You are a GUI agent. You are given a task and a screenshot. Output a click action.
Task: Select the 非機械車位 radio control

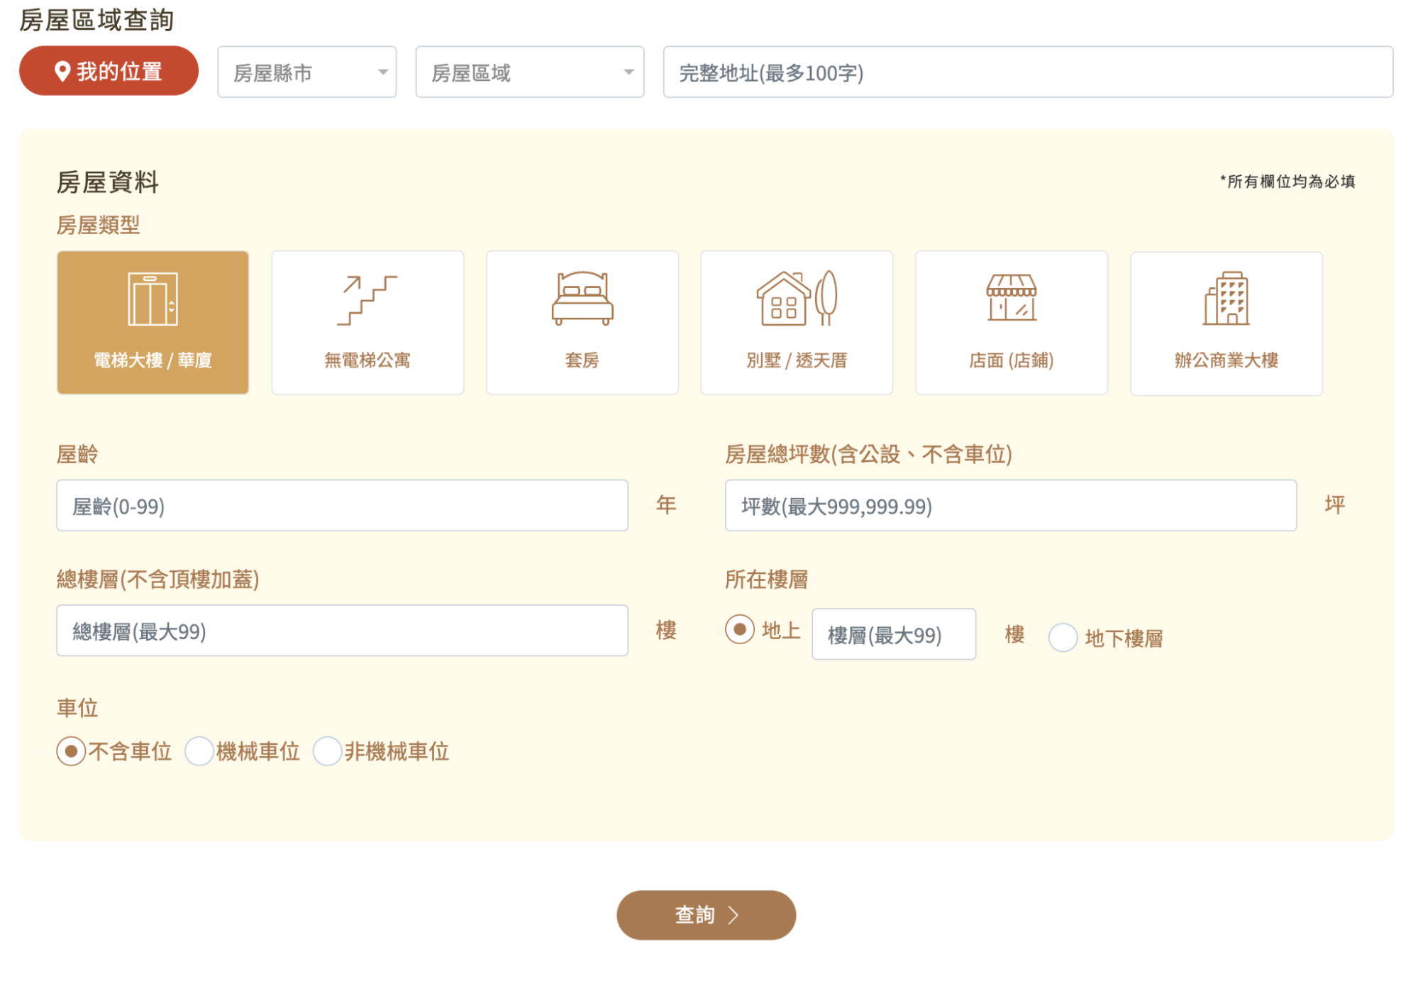(327, 751)
